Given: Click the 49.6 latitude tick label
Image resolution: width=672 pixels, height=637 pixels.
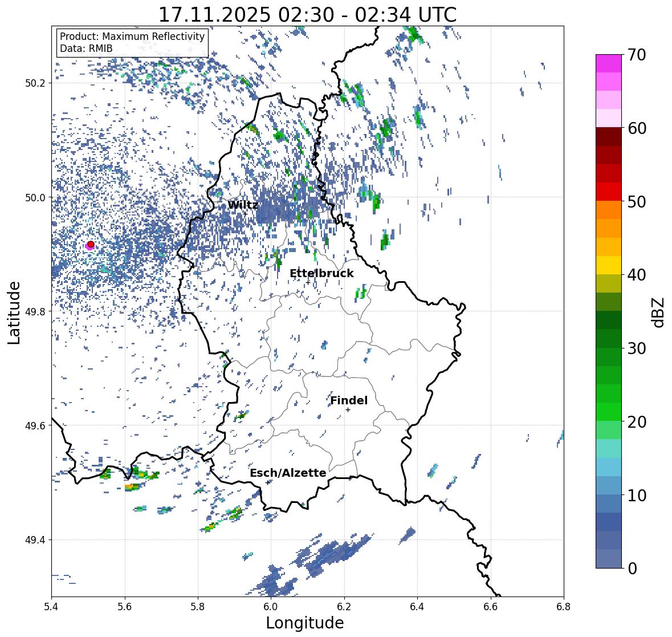Looking at the screenshot, I should [x=36, y=425].
